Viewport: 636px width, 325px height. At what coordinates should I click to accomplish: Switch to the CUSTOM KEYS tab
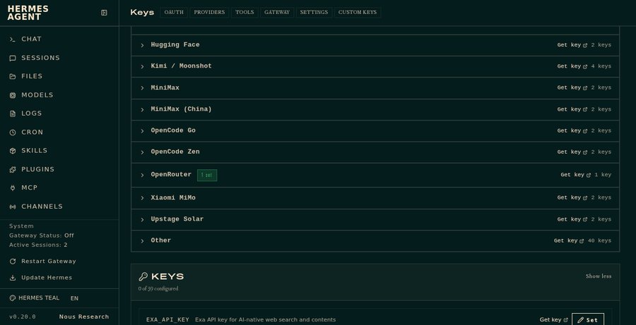coord(358,12)
